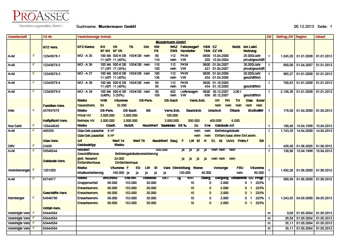
Task: Click license plate WÜ - A 37
Action: click(x=85, y=73)
